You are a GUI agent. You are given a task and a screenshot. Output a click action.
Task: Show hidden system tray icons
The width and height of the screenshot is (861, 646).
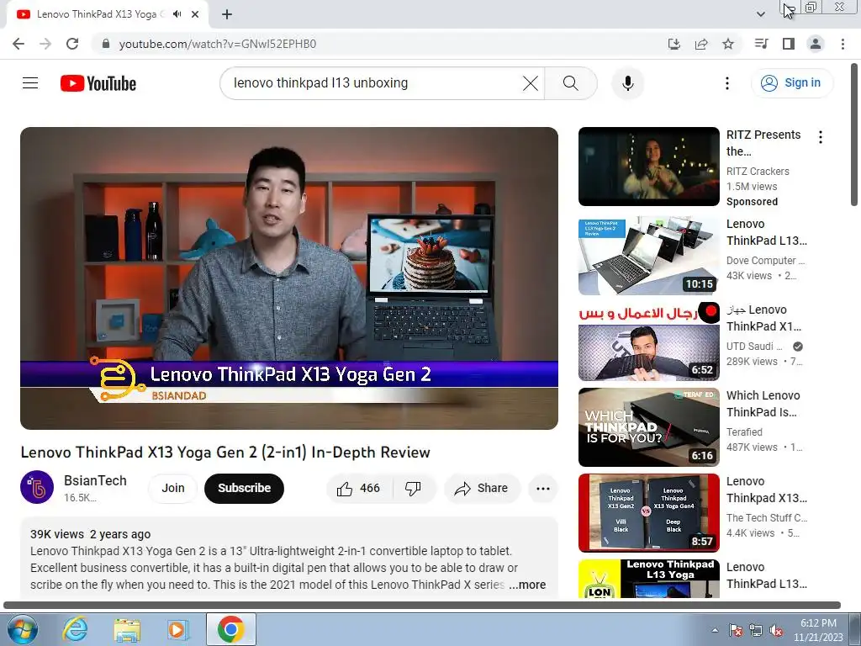[715, 630]
